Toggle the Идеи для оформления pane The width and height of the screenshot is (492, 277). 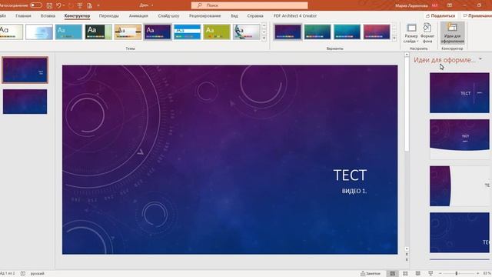452,33
